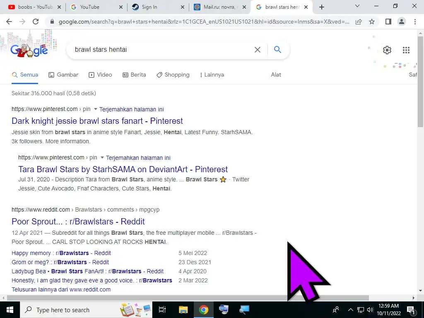Open File Explorer from the taskbar
424x318 pixels.
click(183, 310)
